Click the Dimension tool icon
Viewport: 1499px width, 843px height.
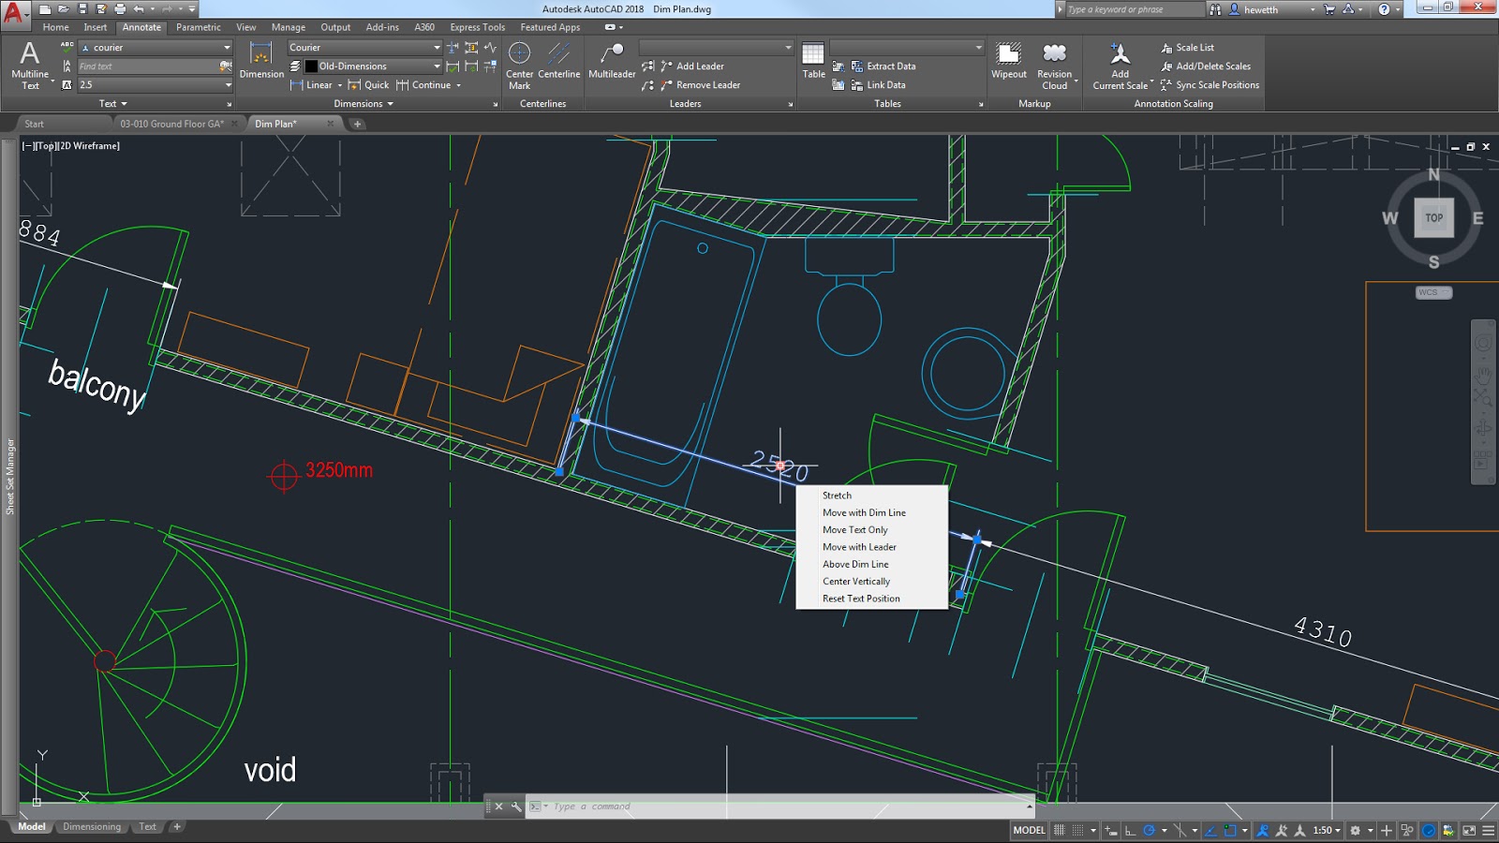pos(261,61)
